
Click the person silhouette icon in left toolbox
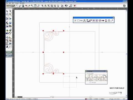(7, 47)
